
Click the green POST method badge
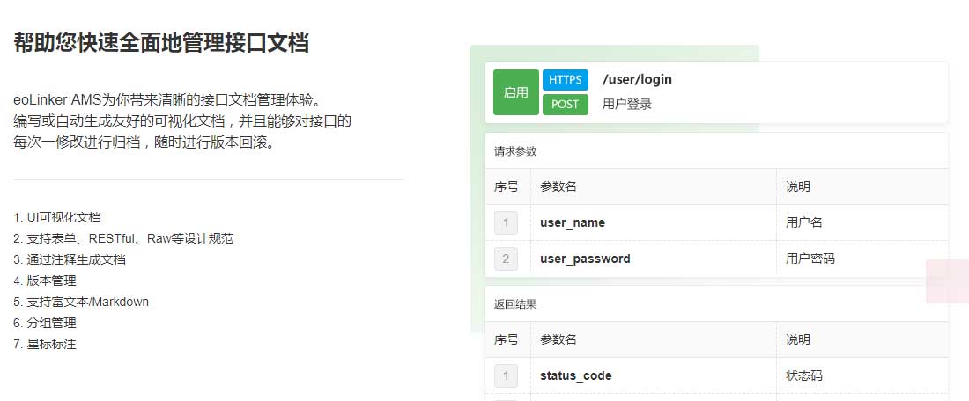(x=565, y=104)
